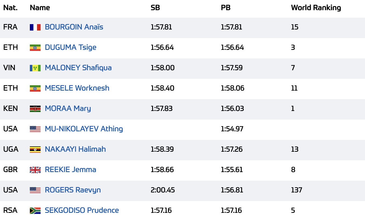Click the Saint Vincent flag icon
Viewport: 365px width, 219px height.
[x=35, y=68]
